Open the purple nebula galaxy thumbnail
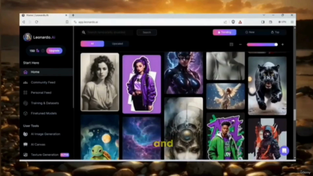This screenshot has height=176, width=313. (x=141, y=138)
